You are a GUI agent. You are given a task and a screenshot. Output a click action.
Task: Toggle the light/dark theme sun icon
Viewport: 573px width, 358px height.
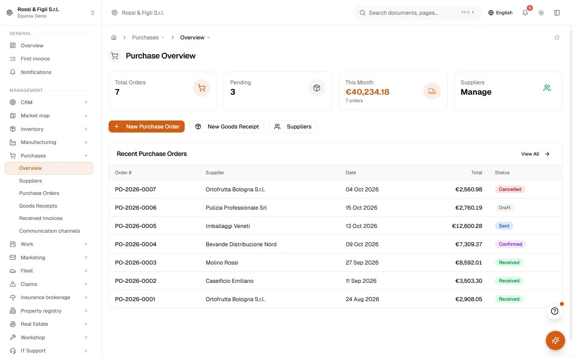point(541,13)
